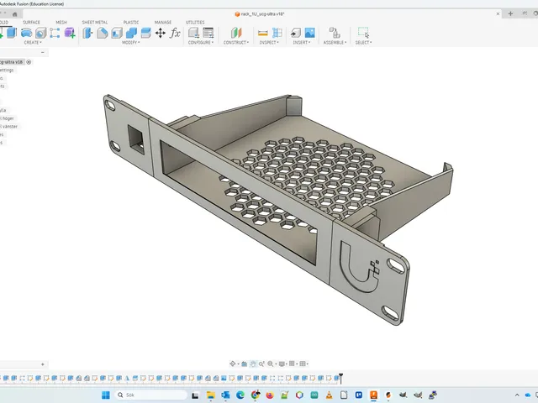This screenshot has width=538, height=403.
Task: Click the Home data panel icon
Action: click(x=15, y=14)
